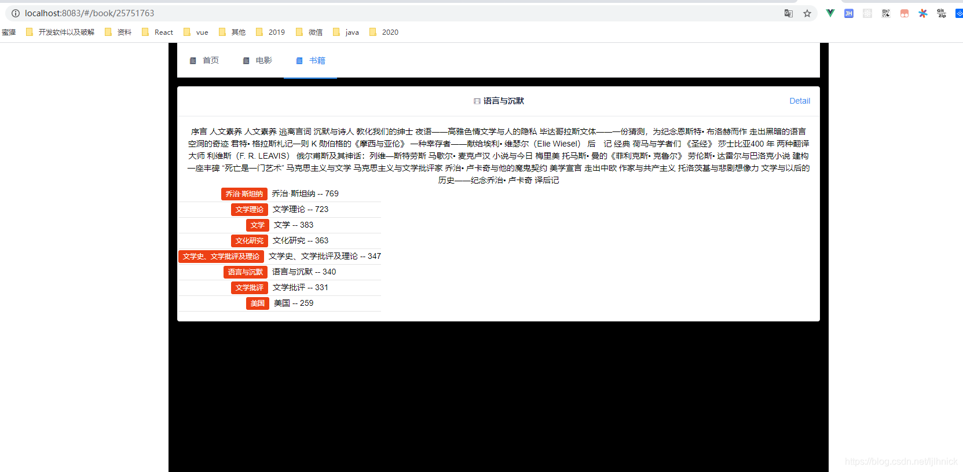963x472 pixels.
Task: Open the Tampermonkey extension
Action: 905,13
